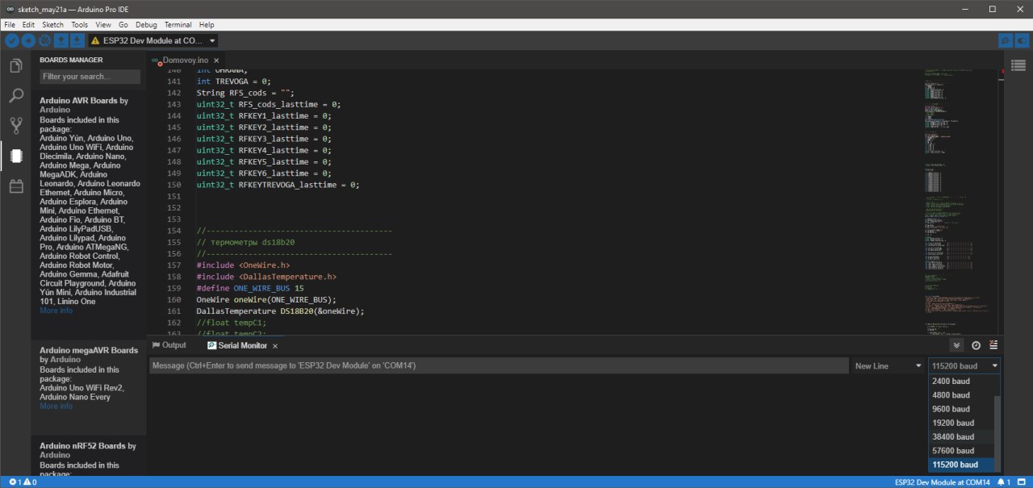Screen dimensions: 1033x488
Task: Toggle timestamp clock icon in Serial Monitor
Action: [976, 345]
